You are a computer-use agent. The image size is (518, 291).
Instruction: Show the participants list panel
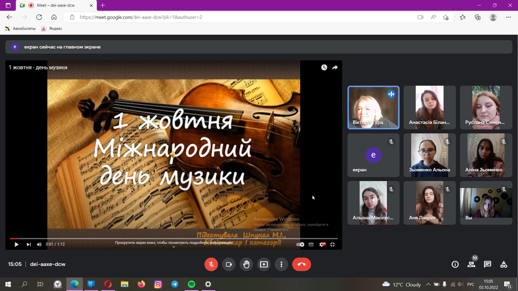[471, 264]
